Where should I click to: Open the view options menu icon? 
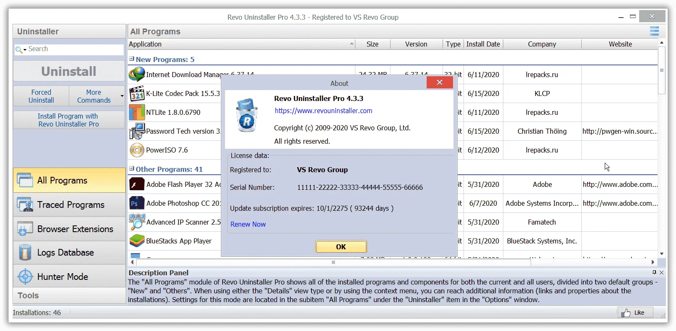point(654,31)
